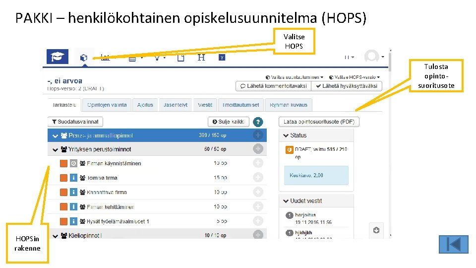Switch to the Ryhmän kuvaus tab
The height and width of the screenshot is (268, 476).
289,105
